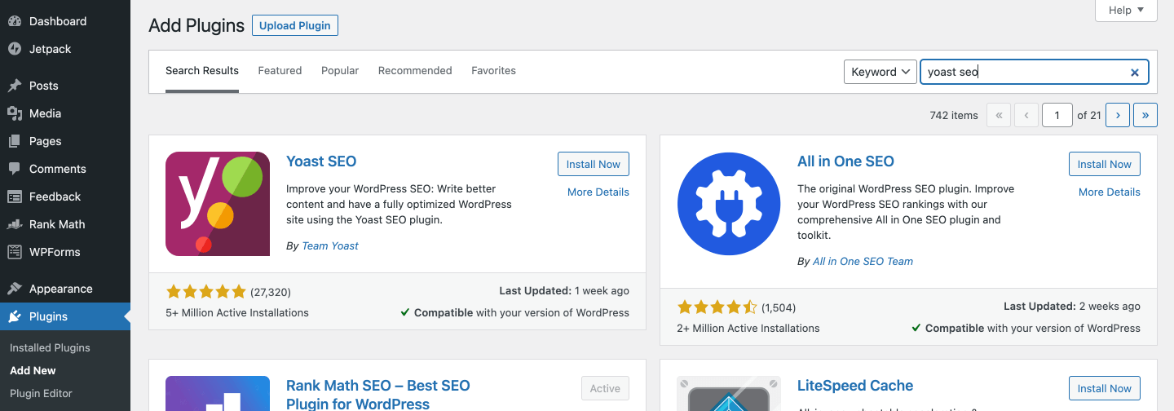Click the Plugins plug icon
1174x411 pixels.
point(15,316)
